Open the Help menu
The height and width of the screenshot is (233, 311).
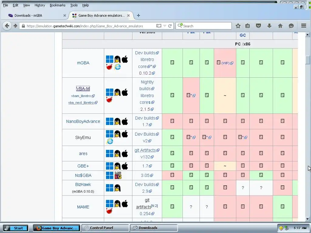85,5
